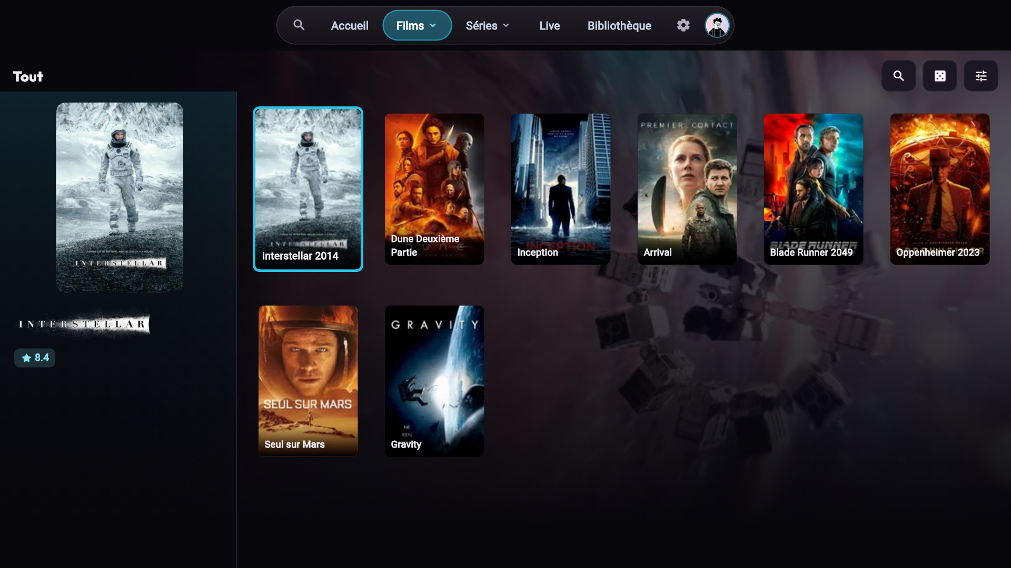Viewport: 1011px width, 568px height.
Task: Open settings via the gear icon
Action: (x=683, y=25)
